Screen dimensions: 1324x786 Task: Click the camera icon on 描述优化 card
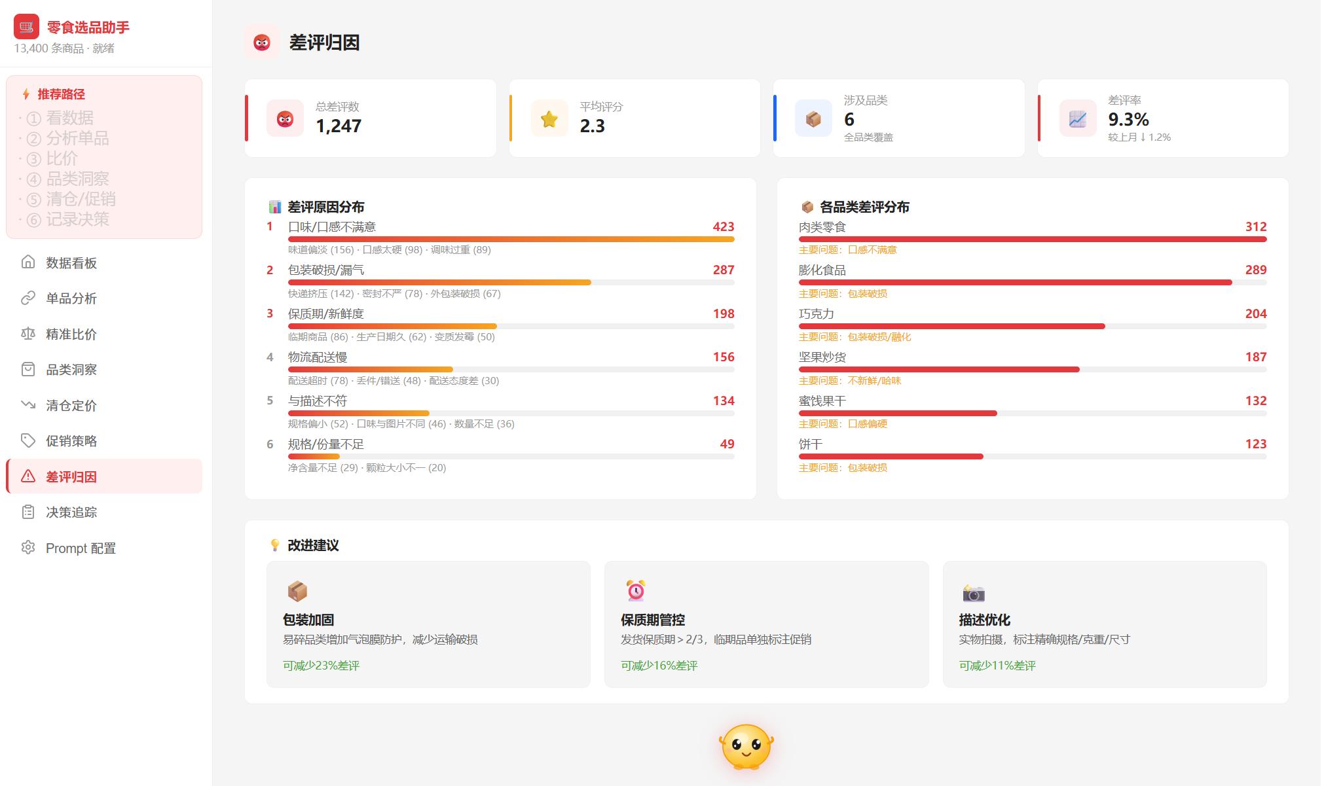[974, 593]
